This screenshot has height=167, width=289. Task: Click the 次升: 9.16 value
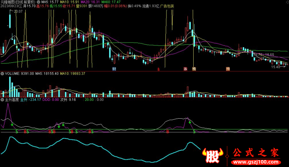[x=68, y=100]
